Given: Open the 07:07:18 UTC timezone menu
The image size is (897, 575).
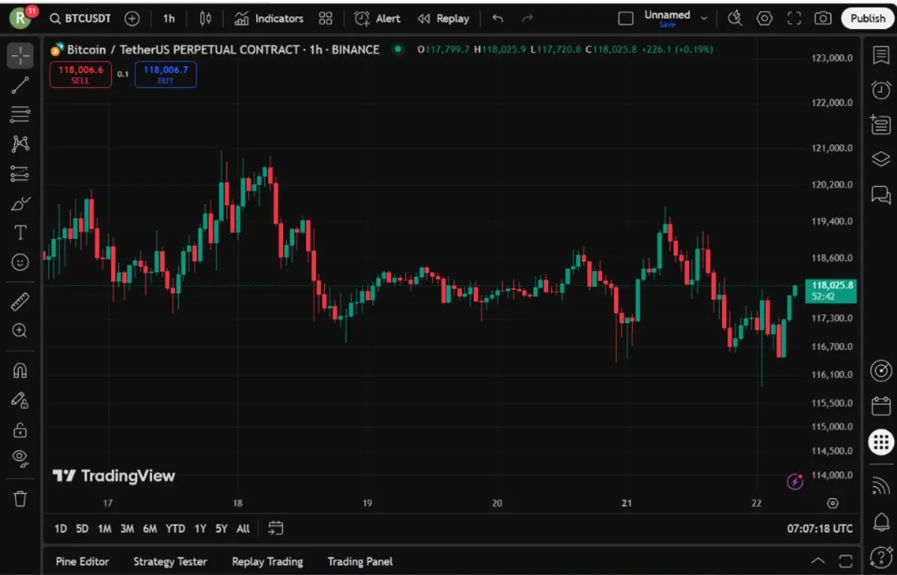Looking at the screenshot, I should tap(820, 529).
